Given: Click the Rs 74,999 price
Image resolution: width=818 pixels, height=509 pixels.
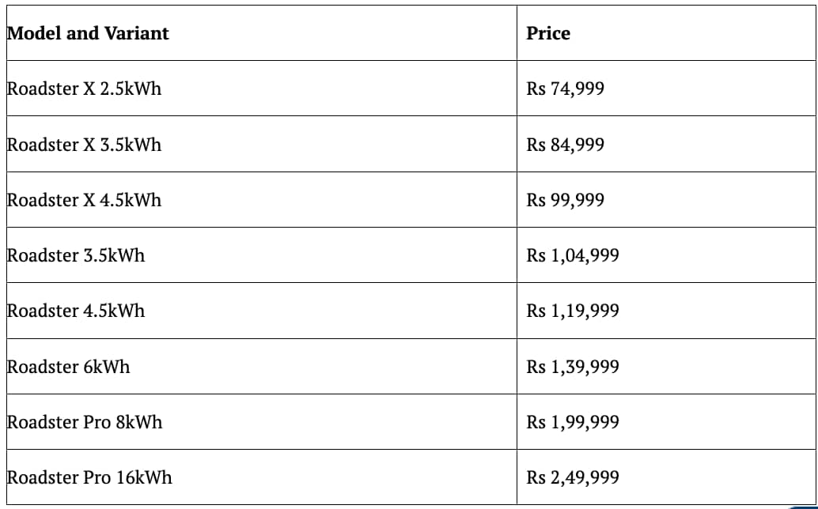Looking at the screenshot, I should (565, 89).
